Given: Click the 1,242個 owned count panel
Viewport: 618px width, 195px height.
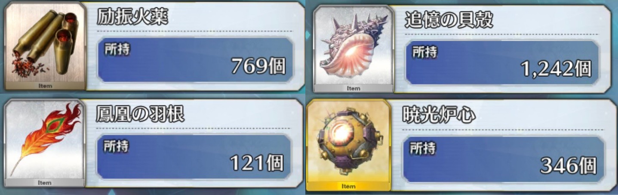Looking at the screenshot, I should pos(502,62).
